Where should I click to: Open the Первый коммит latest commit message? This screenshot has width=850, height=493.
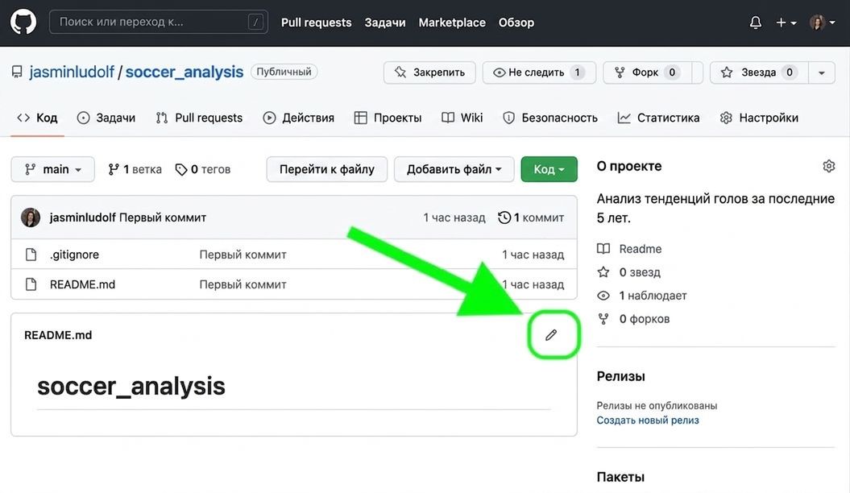pos(163,217)
